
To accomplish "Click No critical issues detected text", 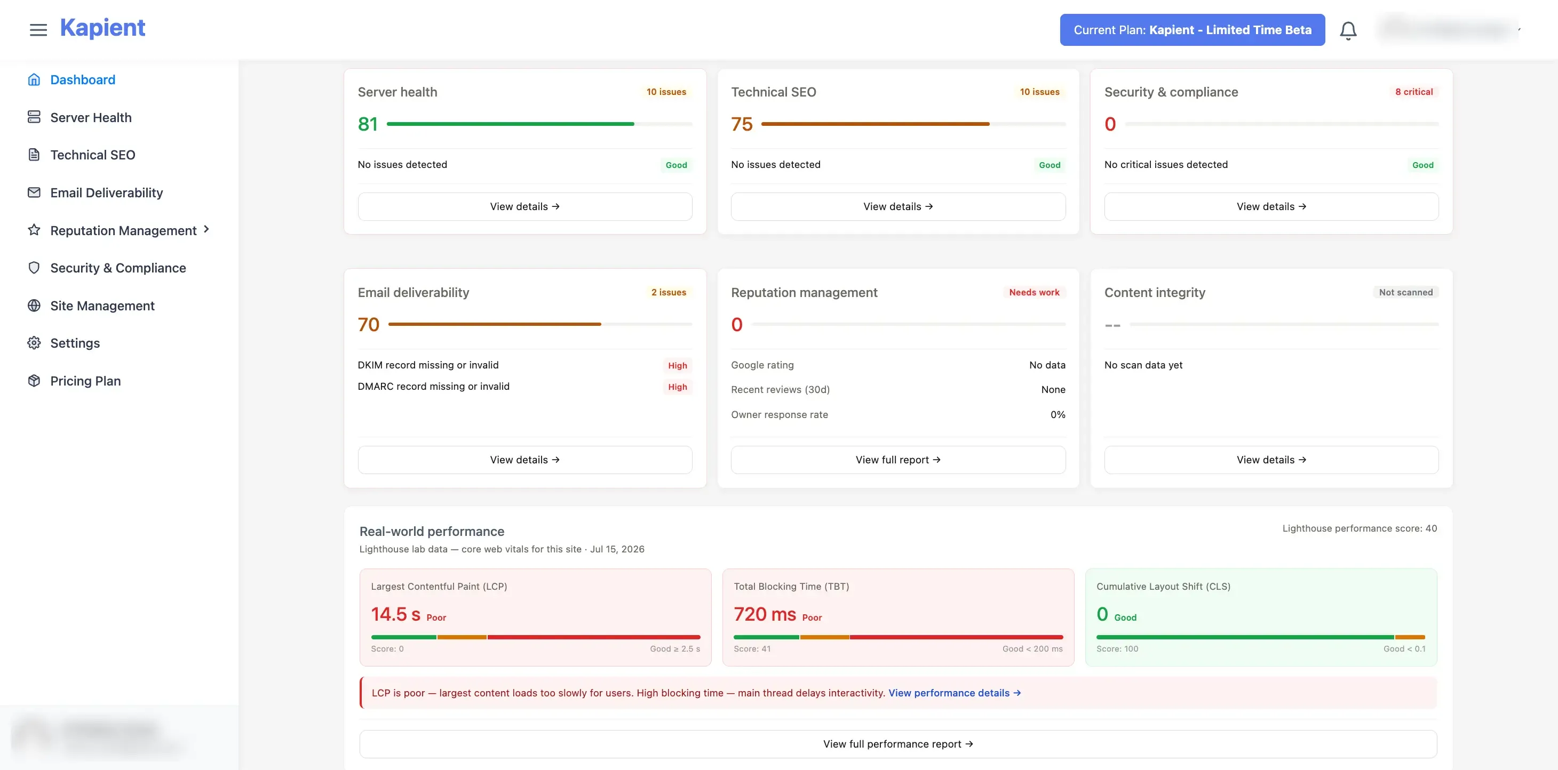I will pos(1166,164).
